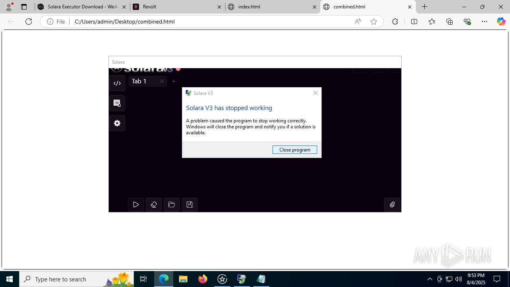Attach Solara with the paperclip icon
This screenshot has width=510, height=287.
pyautogui.click(x=392, y=204)
